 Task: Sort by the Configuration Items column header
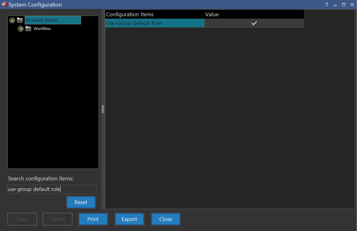coord(130,14)
